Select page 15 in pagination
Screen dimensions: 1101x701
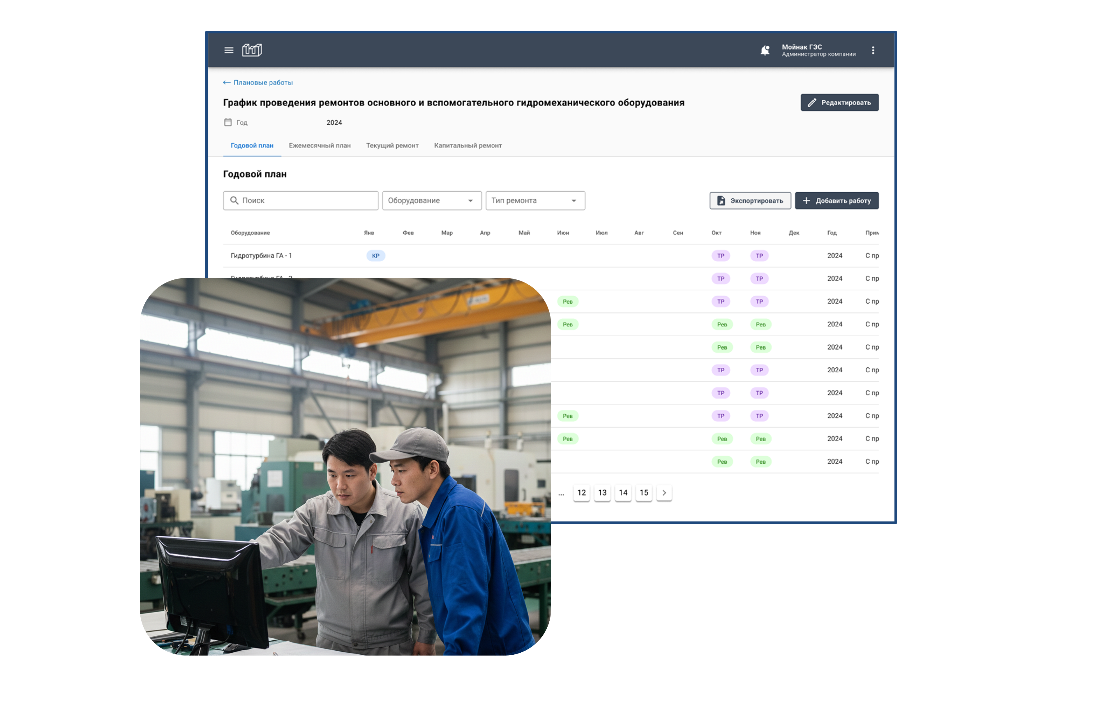(644, 492)
